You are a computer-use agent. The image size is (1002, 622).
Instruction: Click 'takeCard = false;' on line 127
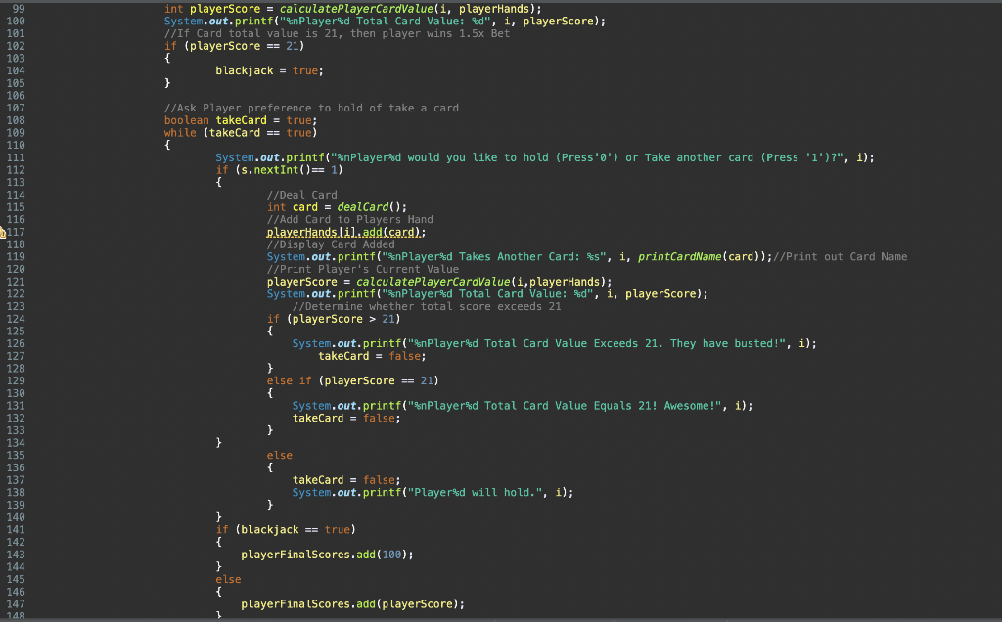[x=372, y=356]
